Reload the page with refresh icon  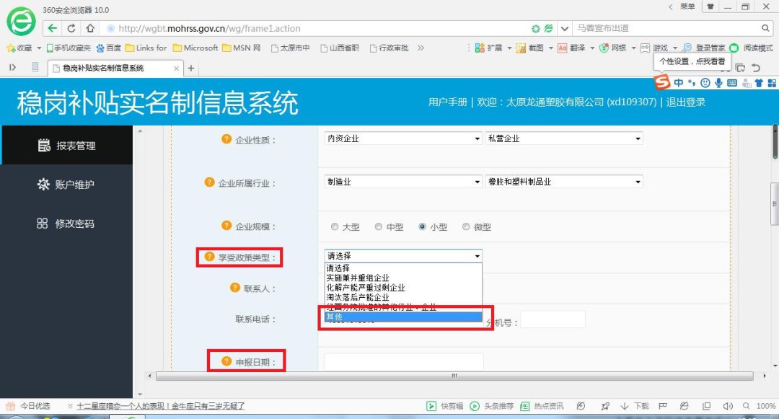point(71,29)
